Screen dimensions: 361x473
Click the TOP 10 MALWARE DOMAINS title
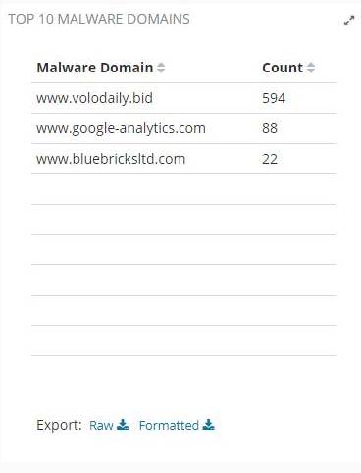pos(99,19)
